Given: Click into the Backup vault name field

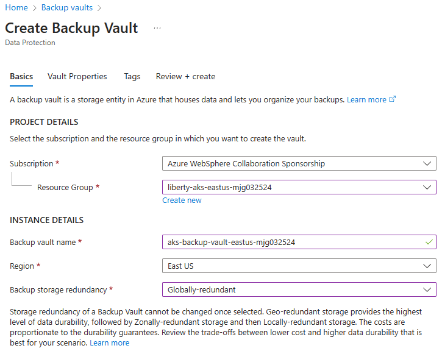Looking at the screenshot, I should click(x=299, y=242).
